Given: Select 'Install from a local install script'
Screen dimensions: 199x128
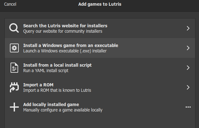Looking at the screenshot, I should [x=57, y=65].
